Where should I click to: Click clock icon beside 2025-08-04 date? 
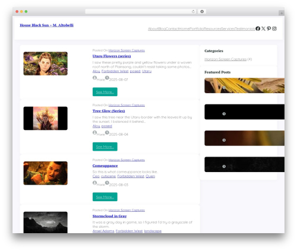tap(107, 132)
